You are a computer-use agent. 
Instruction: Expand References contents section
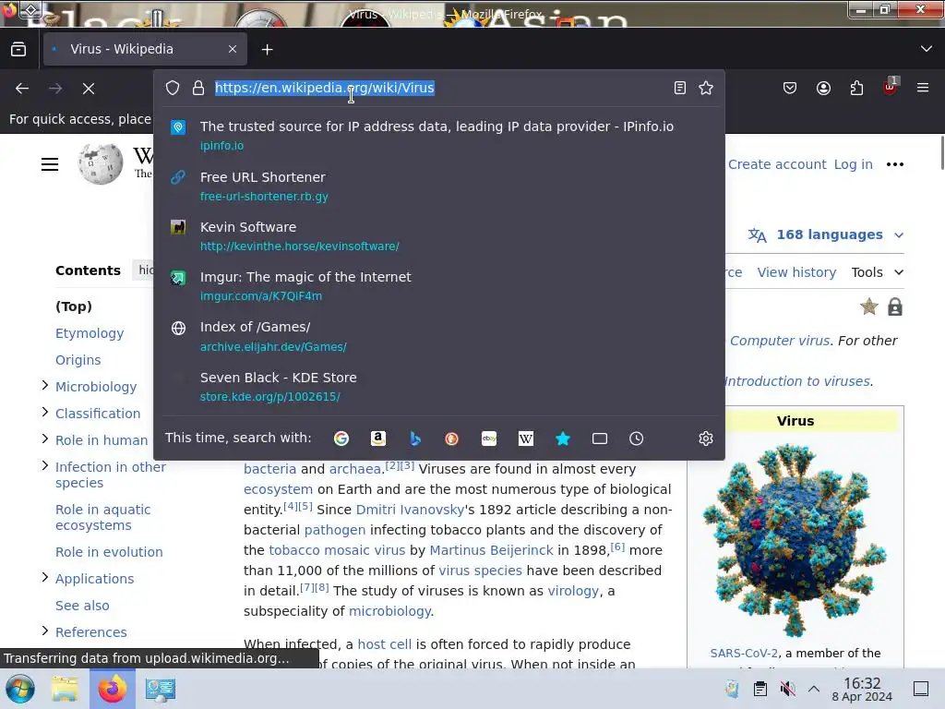coord(44,631)
